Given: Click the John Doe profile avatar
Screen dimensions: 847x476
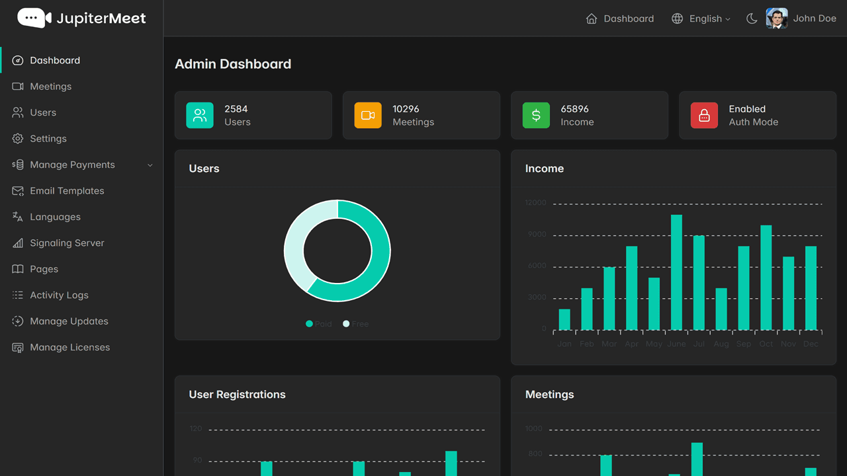Looking at the screenshot, I should pos(777,19).
